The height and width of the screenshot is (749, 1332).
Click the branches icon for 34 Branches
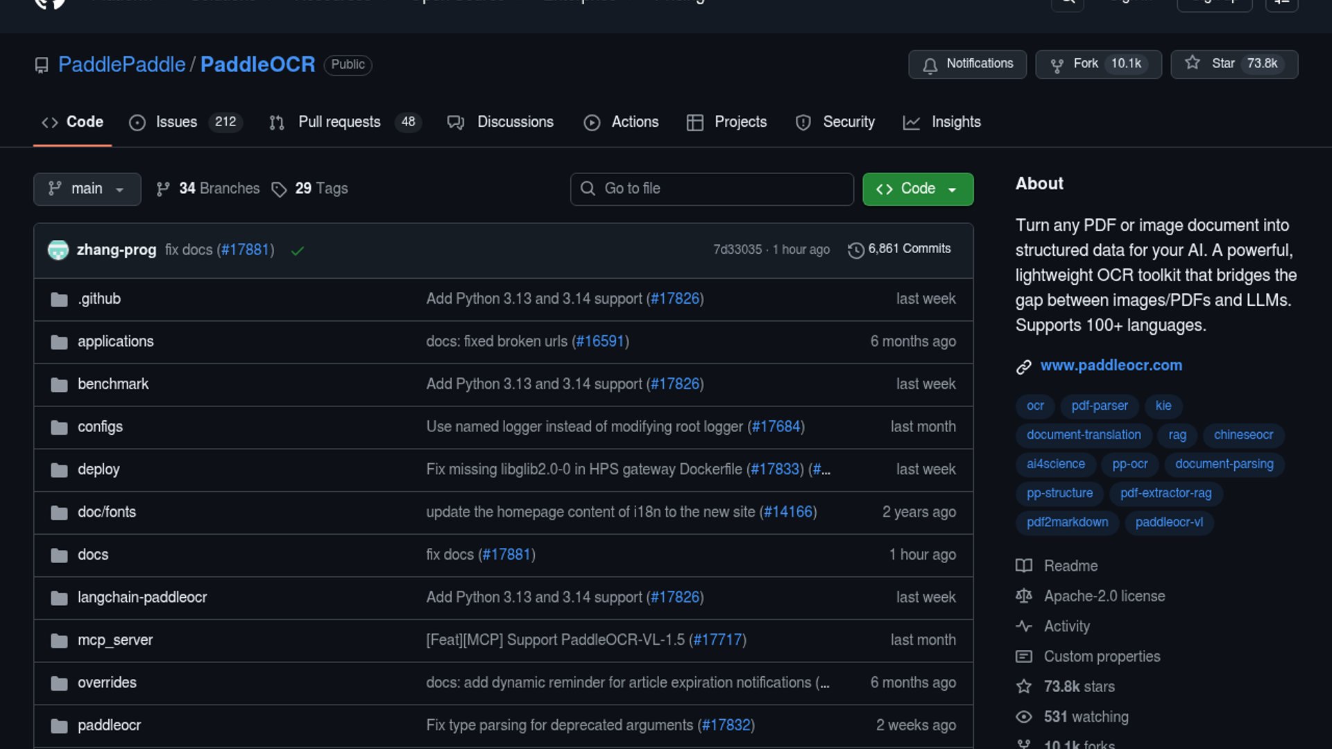[163, 189]
